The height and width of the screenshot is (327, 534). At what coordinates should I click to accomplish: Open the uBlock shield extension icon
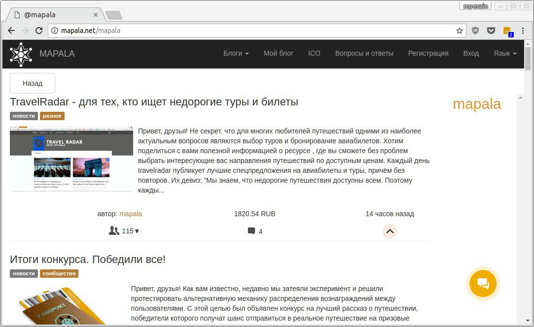tap(475, 31)
